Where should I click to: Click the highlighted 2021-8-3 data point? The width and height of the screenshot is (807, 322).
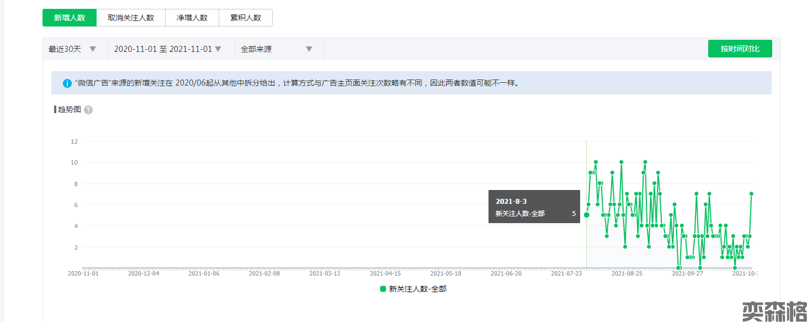coord(586,215)
